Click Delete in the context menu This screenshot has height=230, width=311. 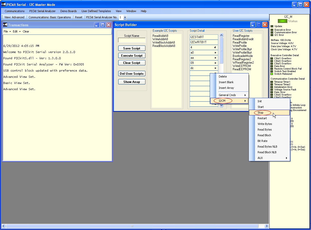point(229,76)
